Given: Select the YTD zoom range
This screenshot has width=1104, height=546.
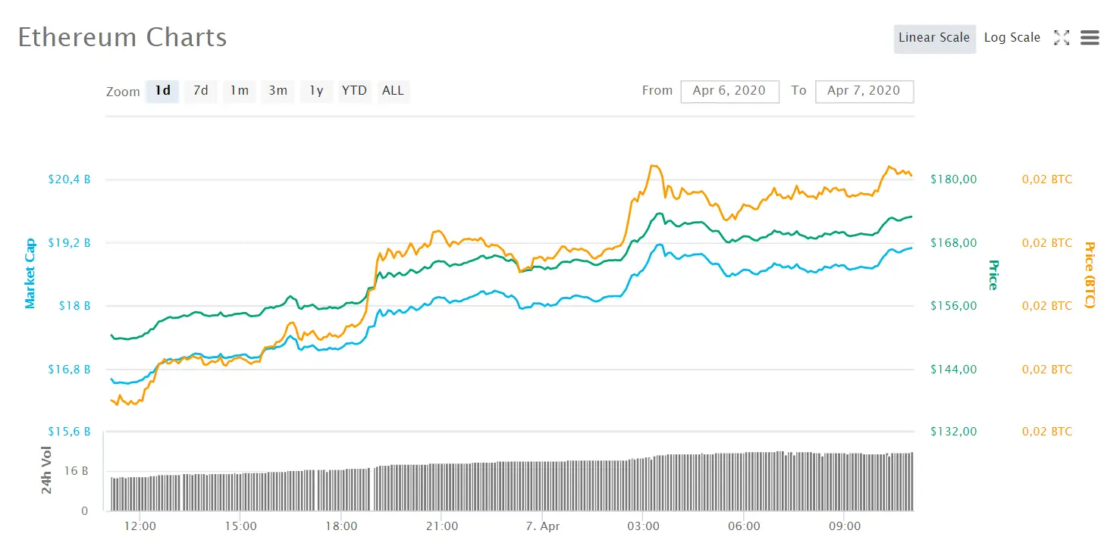Looking at the screenshot, I should tap(354, 91).
